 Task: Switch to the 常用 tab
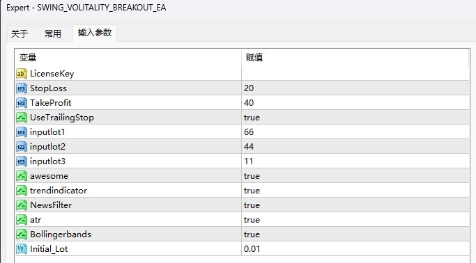point(53,33)
